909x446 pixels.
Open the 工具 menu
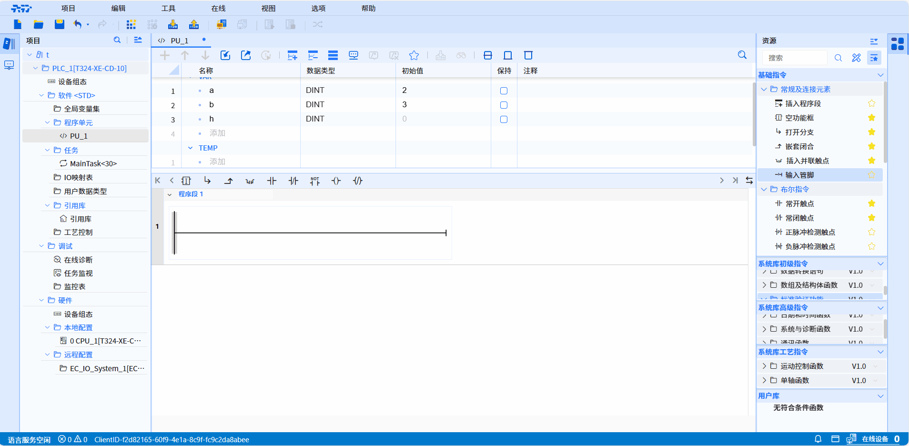168,8
